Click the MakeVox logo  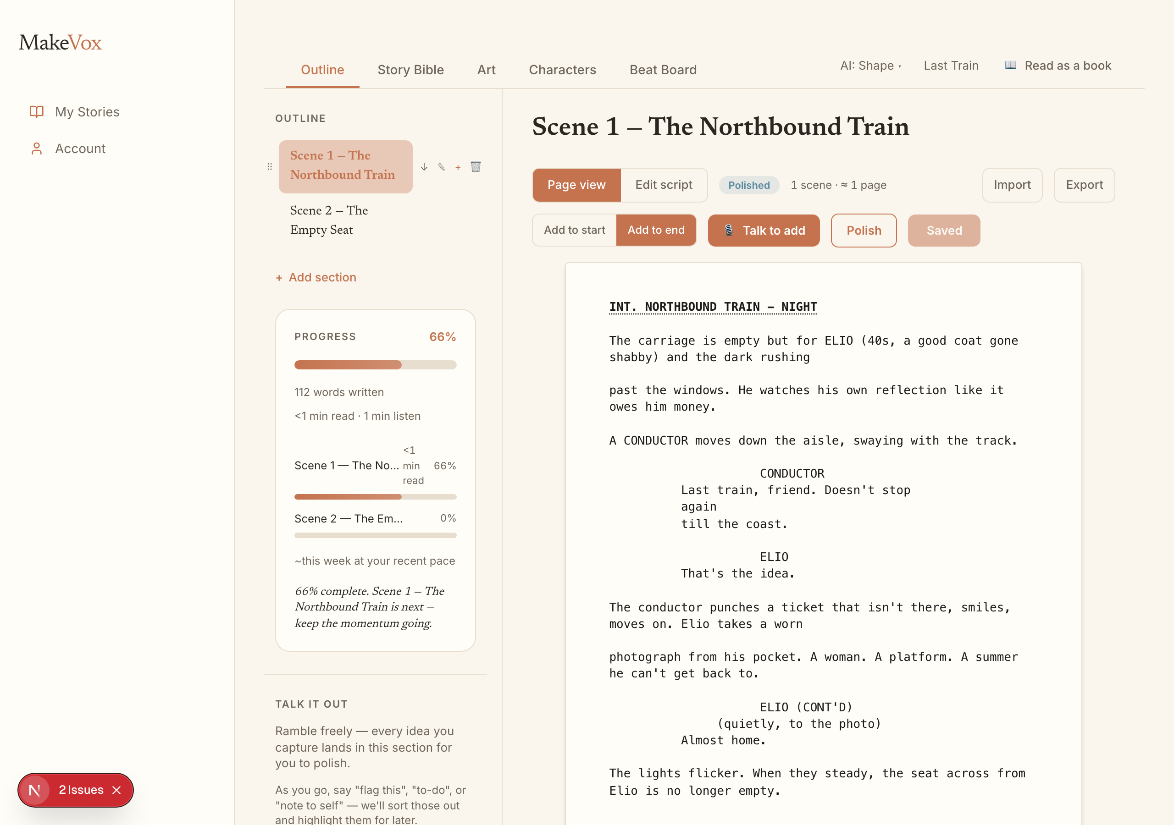coord(61,43)
